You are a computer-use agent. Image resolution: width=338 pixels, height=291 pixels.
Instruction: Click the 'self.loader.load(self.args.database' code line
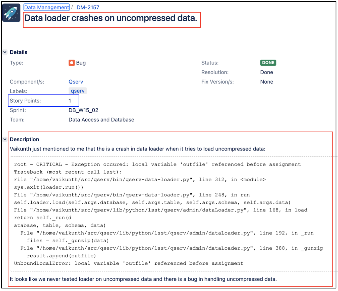pos(152,202)
